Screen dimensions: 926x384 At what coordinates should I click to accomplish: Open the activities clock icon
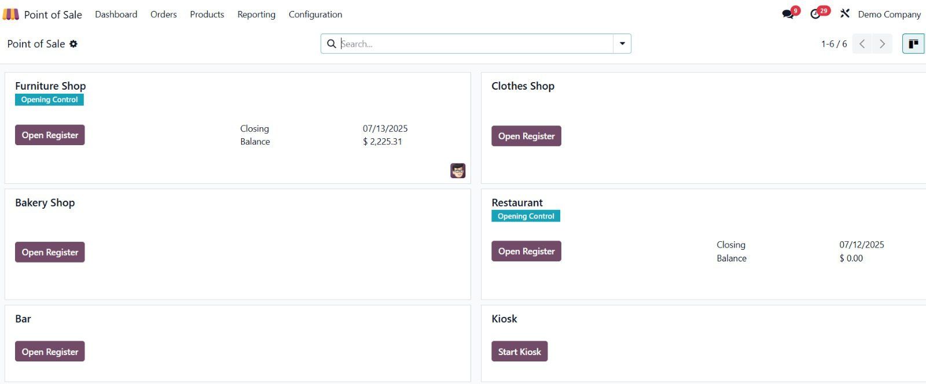(815, 14)
